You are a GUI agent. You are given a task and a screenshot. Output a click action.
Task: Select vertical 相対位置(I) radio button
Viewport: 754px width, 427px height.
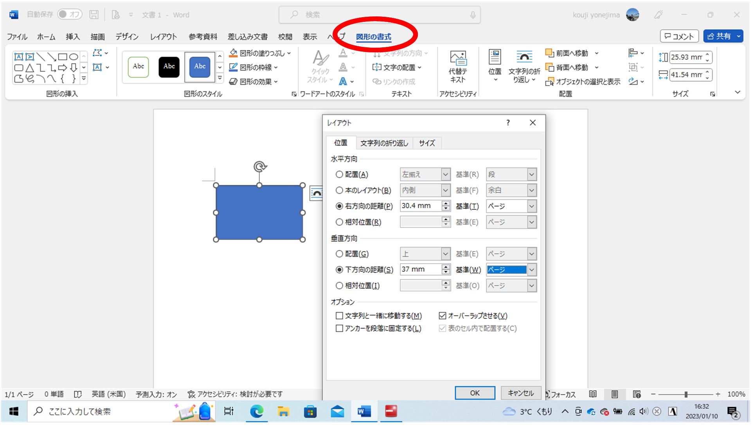[339, 286]
